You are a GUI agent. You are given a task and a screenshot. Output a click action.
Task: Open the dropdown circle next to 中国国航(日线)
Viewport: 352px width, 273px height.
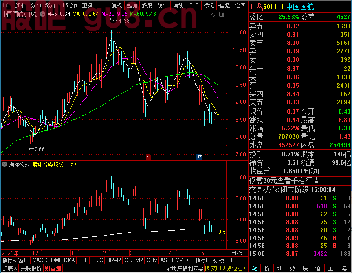(x=42, y=14)
